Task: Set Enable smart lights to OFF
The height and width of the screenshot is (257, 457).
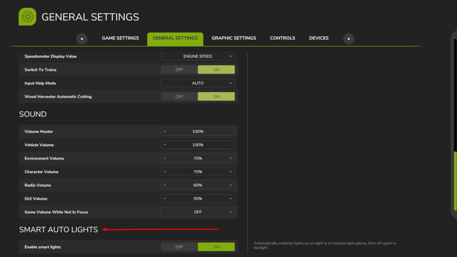Action: tap(179, 247)
